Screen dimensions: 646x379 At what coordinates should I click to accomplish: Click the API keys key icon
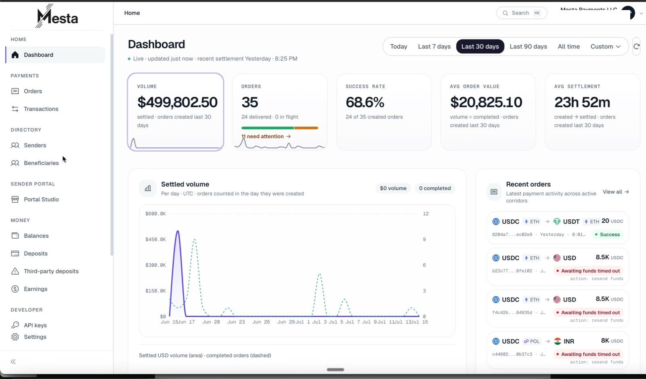(x=15, y=325)
